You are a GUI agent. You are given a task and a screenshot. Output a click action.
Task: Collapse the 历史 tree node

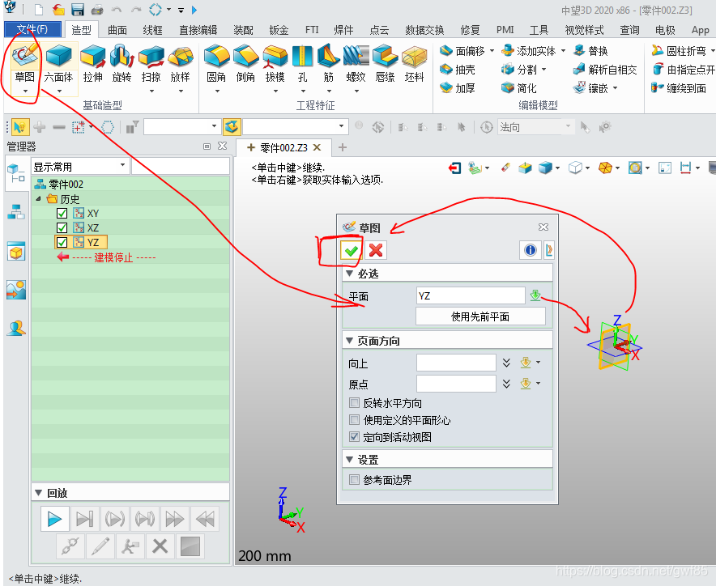click(x=38, y=199)
